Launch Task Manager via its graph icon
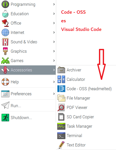Screen dimensions: 116x150 [x=61, y=126]
